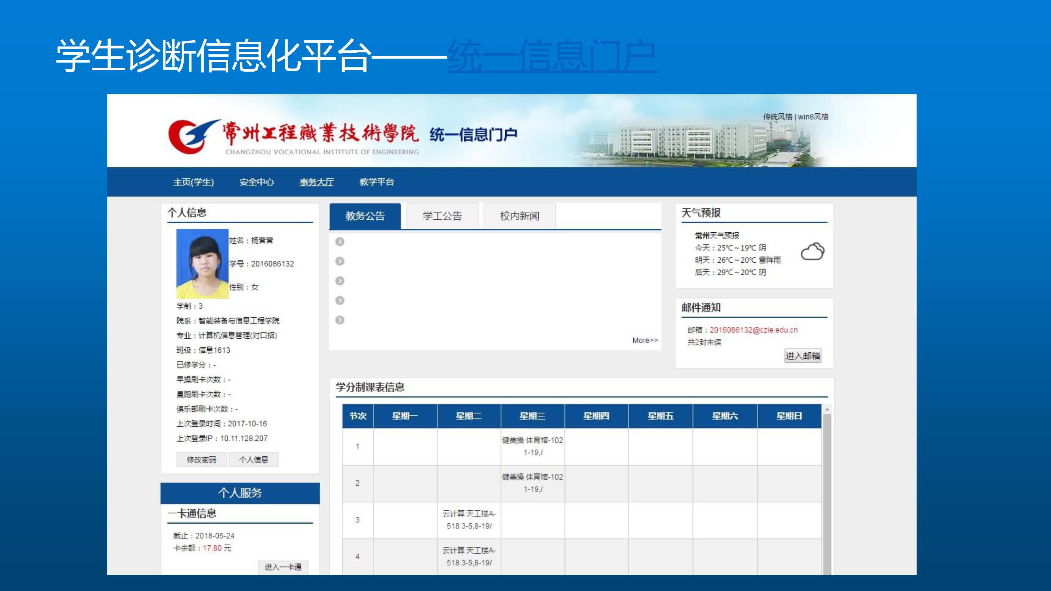This screenshot has width=1051, height=591.
Task: Click the third announcement bullet arrow
Action: pyautogui.click(x=339, y=281)
